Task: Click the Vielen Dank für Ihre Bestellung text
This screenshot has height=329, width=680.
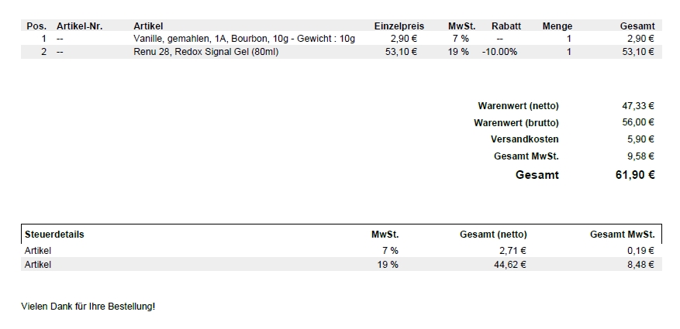Action: tap(88, 307)
